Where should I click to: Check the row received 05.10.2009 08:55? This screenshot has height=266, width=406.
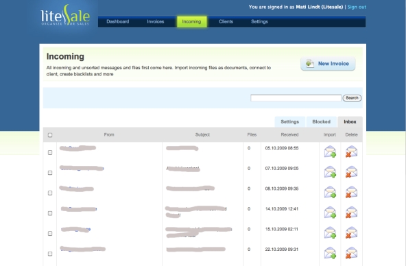(50, 152)
